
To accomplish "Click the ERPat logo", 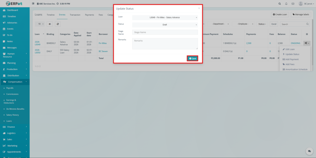I will (x=14, y=3).
